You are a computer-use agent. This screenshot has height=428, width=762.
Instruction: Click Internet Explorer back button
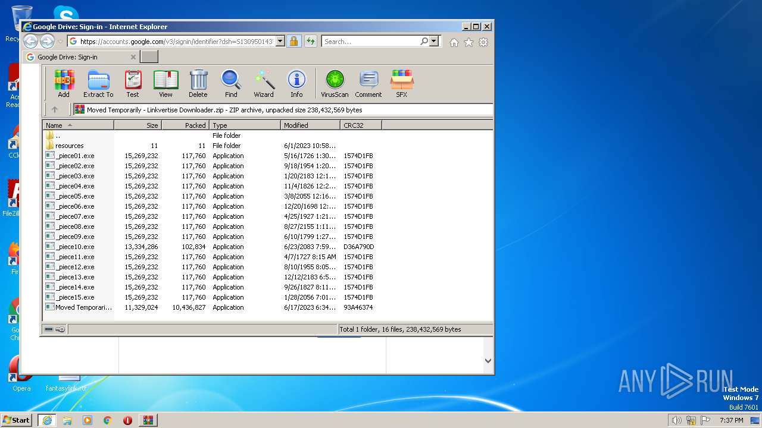point(30,42)
